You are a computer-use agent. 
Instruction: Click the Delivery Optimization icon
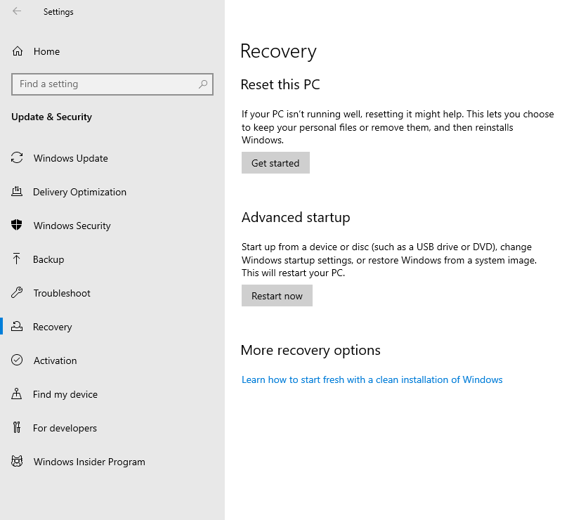[x=17, y=191]
